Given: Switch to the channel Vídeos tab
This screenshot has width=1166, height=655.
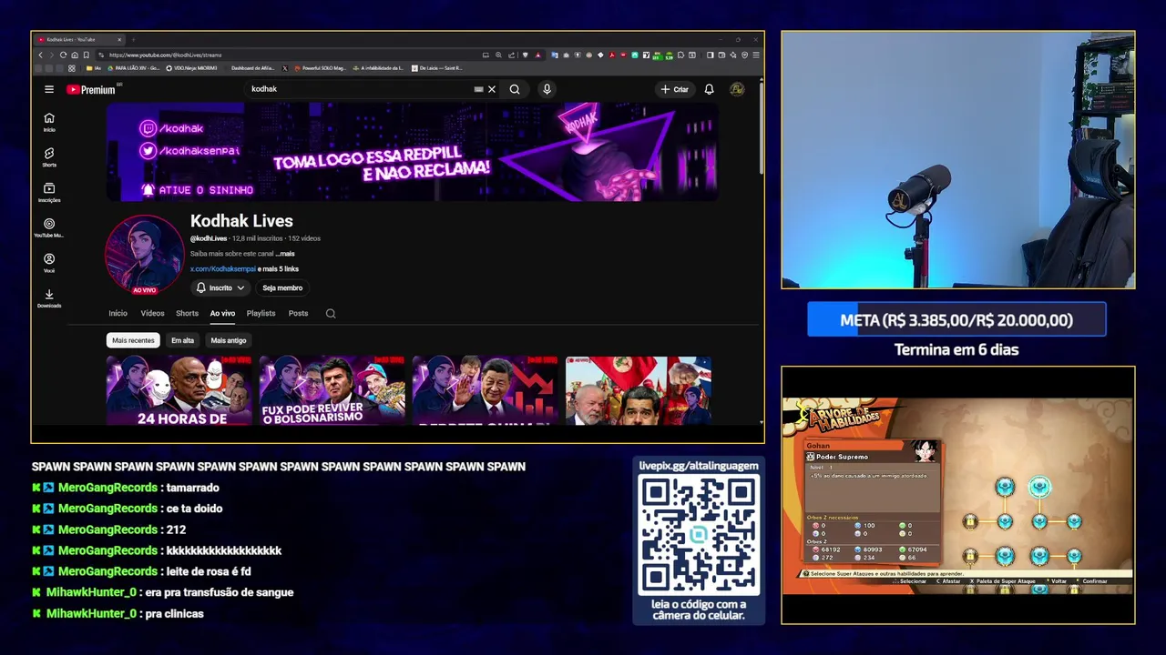Looking at the screenshot, I should (x=152, y=313).
